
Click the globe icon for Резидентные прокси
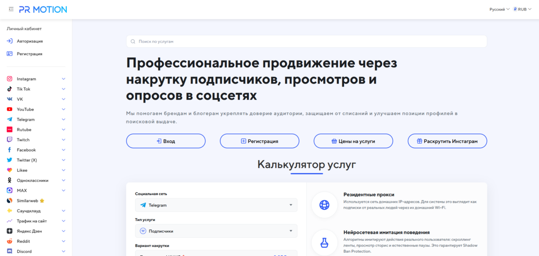tap(324, 205)
